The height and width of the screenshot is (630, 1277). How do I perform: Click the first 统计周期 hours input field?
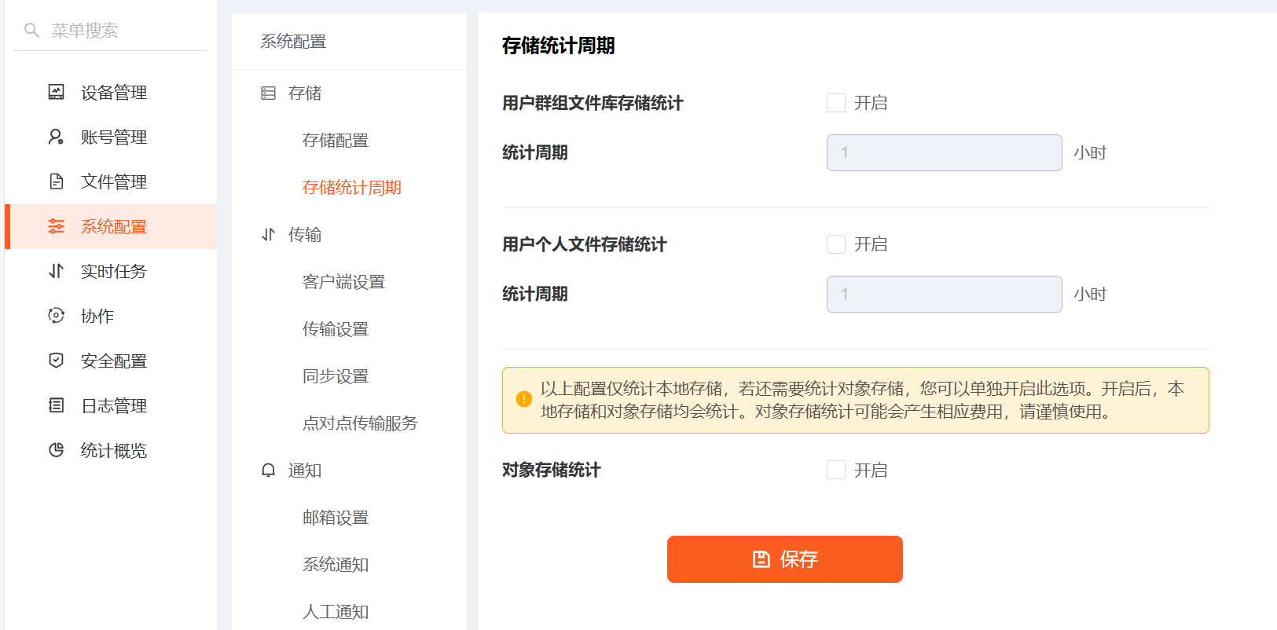(944, 152)
